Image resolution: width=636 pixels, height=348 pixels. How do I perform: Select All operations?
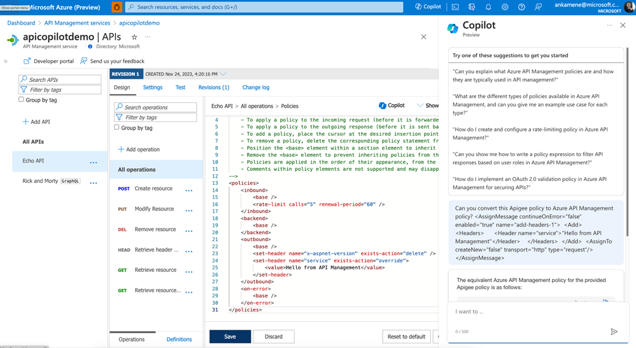[156, 170]
